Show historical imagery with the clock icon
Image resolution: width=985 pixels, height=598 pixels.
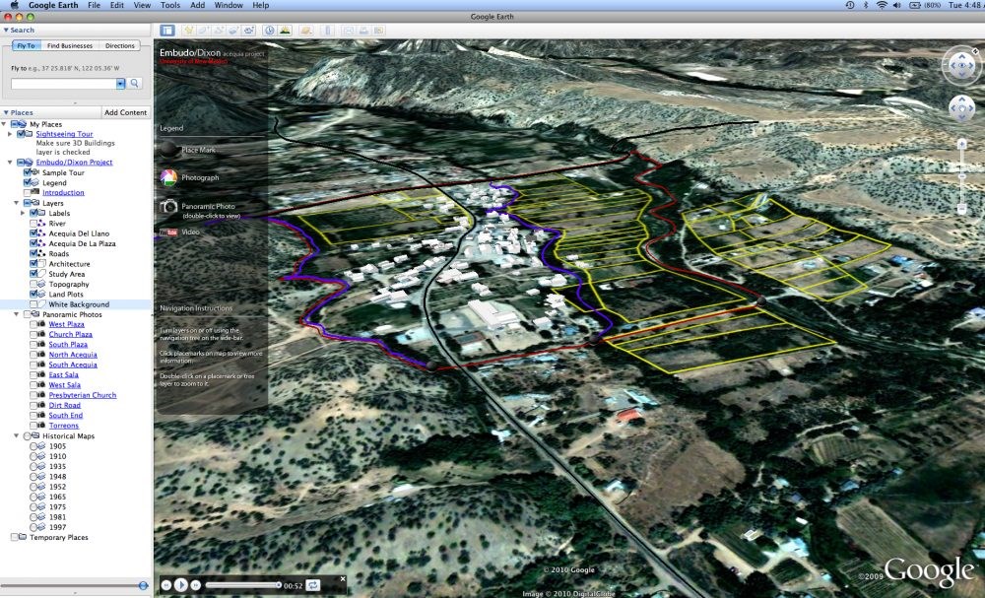click(x=270, y=31)
